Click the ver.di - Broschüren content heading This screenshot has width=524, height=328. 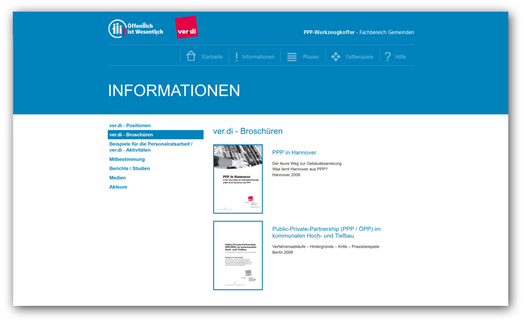coord(247,131)
